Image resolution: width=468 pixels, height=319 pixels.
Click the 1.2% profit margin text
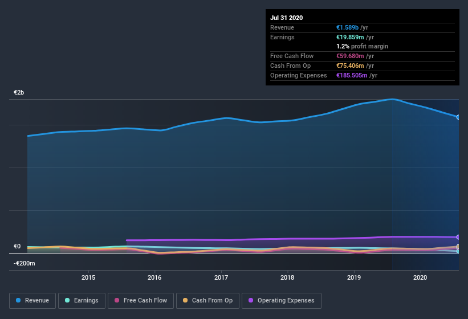[363, 46]
